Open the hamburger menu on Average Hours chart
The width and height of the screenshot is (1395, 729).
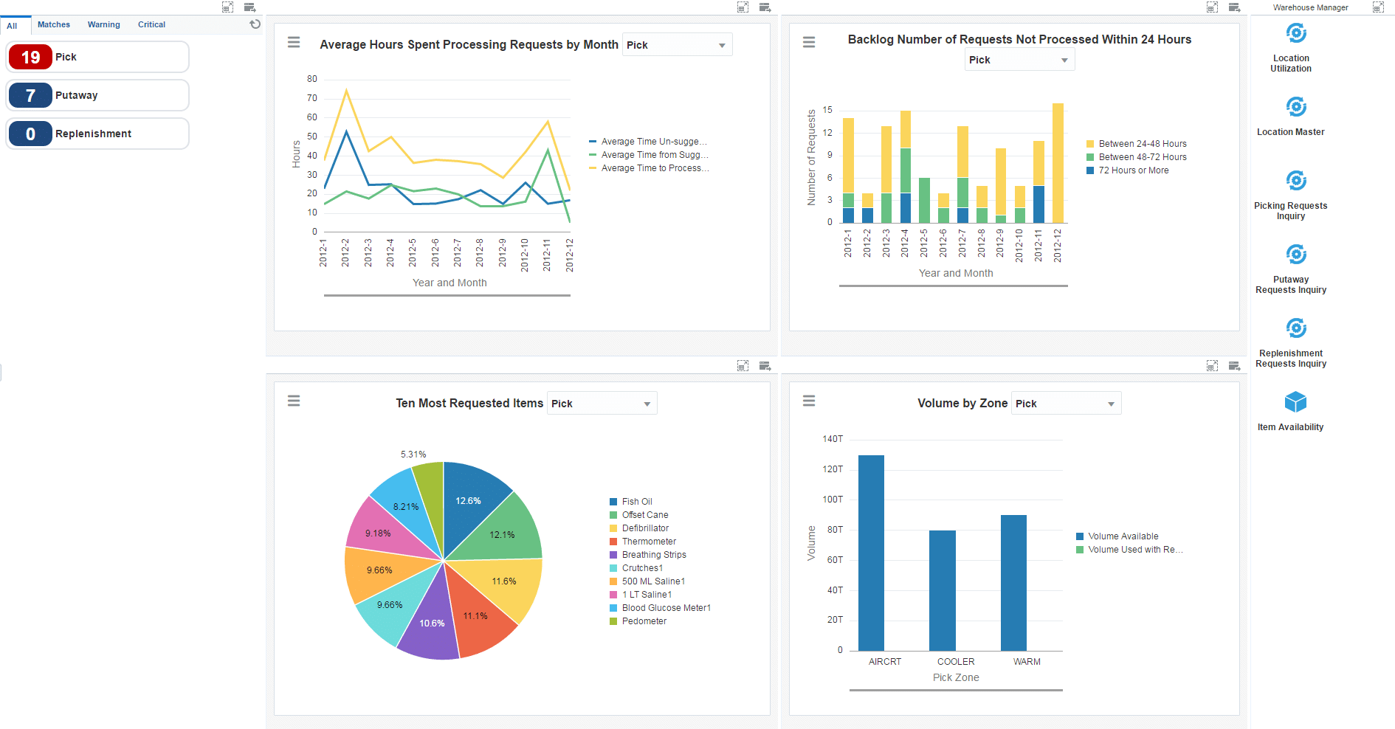coord(294,42)
